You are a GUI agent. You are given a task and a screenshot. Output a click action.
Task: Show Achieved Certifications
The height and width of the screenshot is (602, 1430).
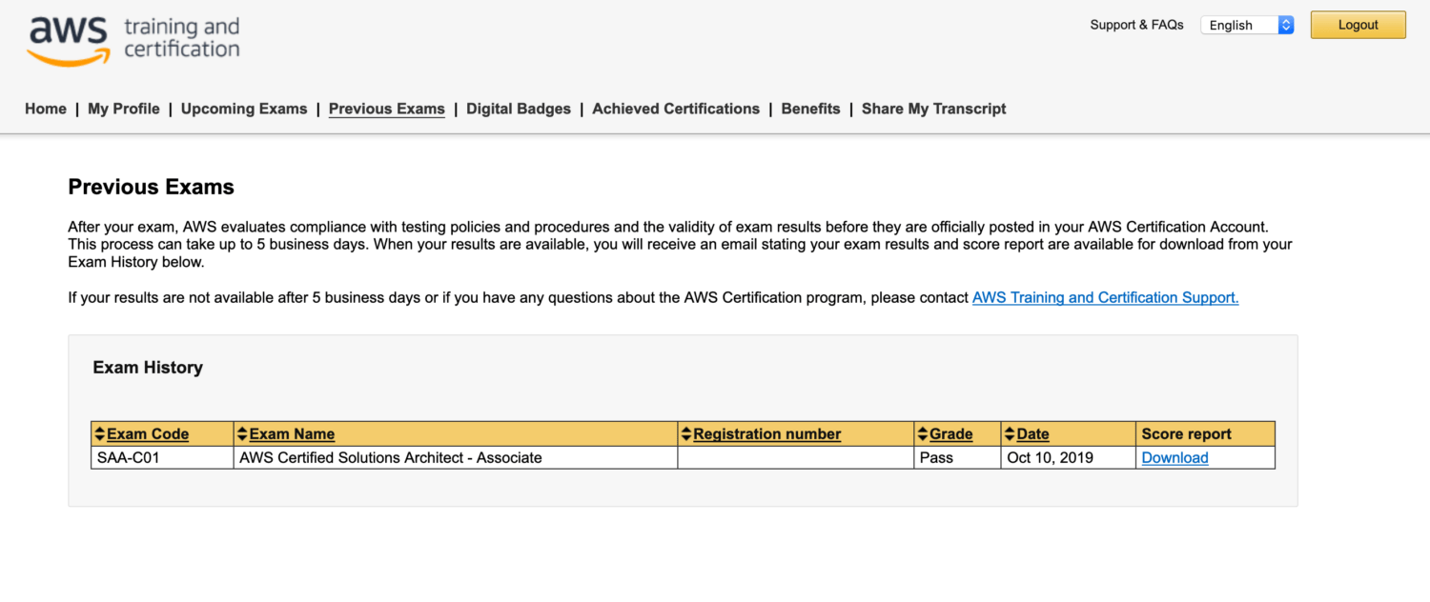pyautogui.click(x=676, y=109)
